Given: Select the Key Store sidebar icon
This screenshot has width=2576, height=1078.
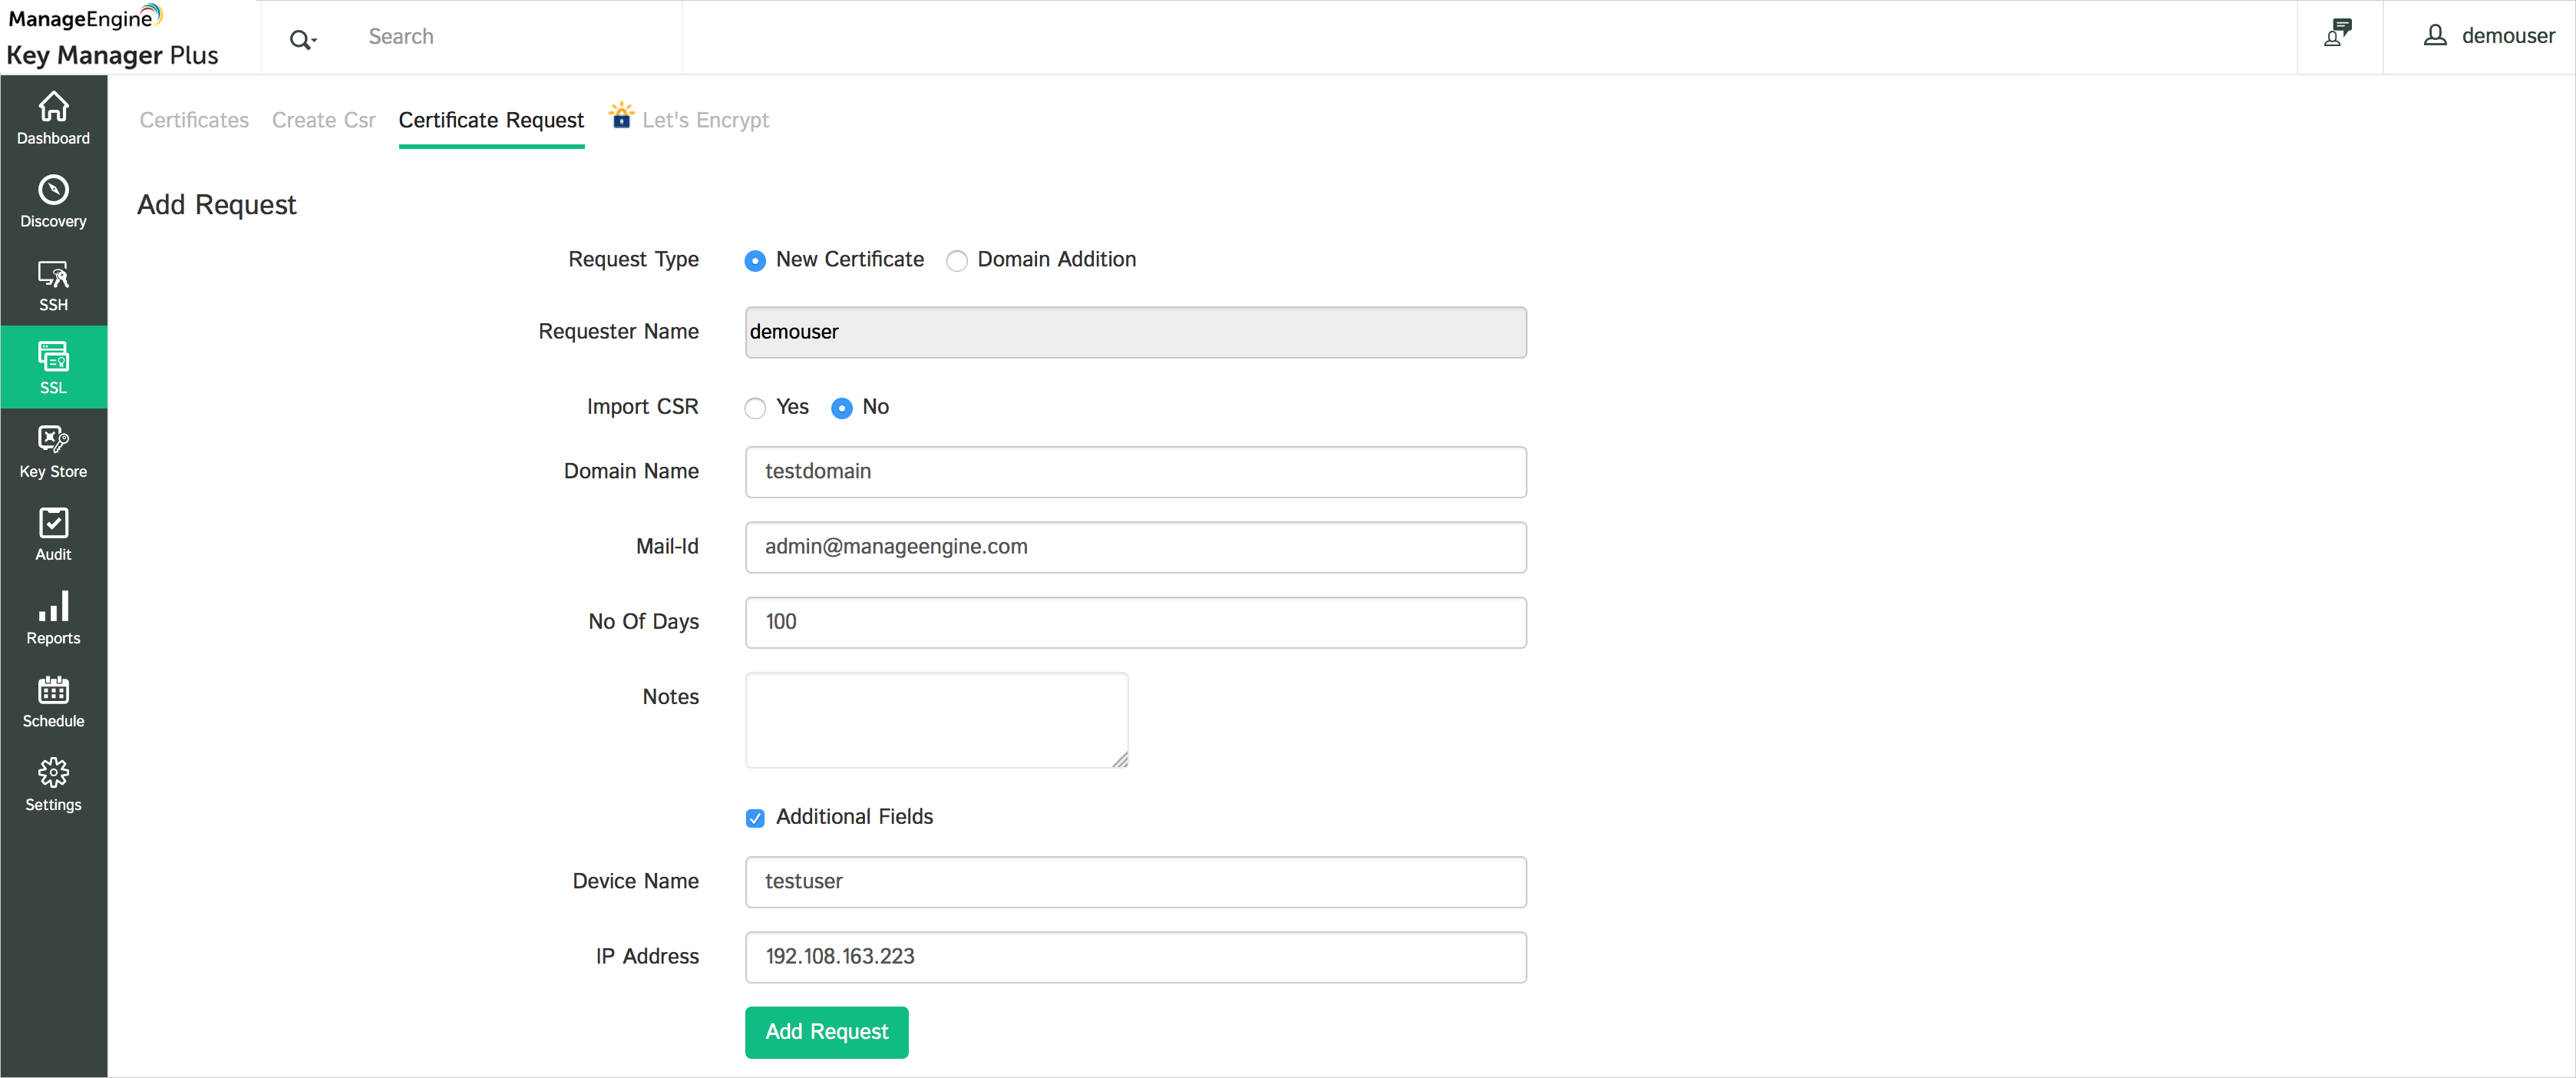Looking at the screenshot, I should pyautogui.click(x=53, y=439).
